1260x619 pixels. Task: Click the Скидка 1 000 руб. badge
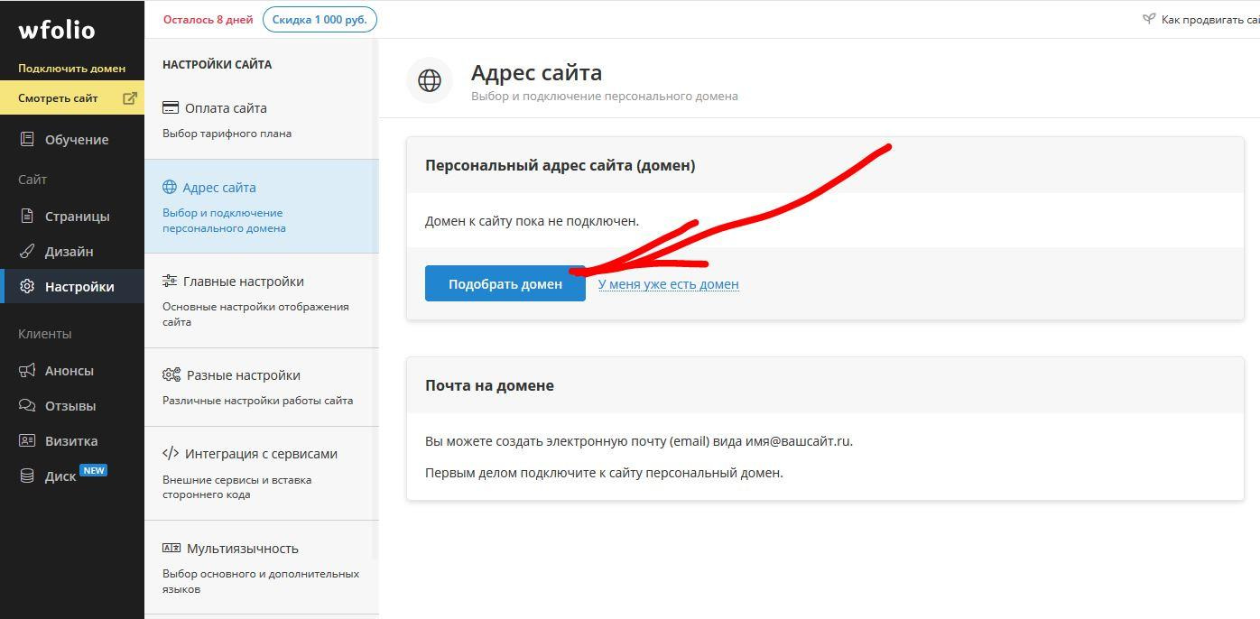tap(320, 20)
